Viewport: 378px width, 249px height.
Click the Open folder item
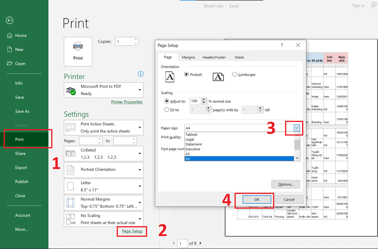[16, 63]
